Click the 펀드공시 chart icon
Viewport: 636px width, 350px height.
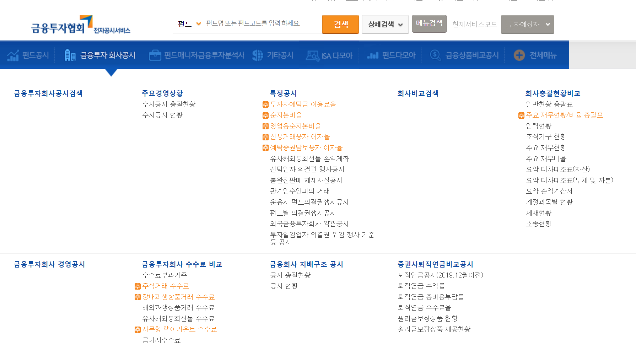pos(13,55)
